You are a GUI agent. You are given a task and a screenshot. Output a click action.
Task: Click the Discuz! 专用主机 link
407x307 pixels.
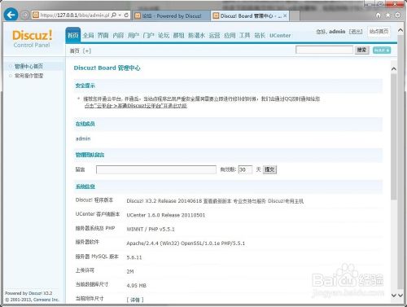pos(286,201)
